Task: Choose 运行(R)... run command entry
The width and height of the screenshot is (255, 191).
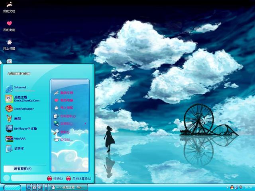Action: pos(63,140)
